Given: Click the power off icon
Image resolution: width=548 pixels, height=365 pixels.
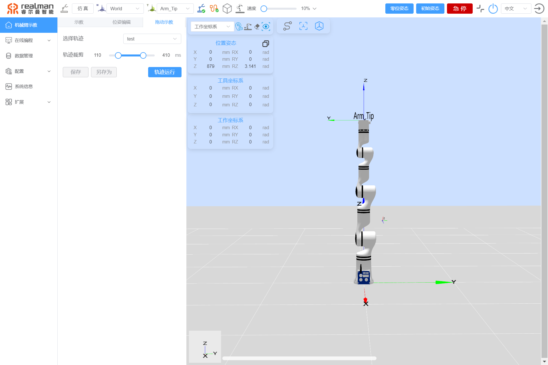Looking at the screenshot, I should pyautogui.click(x=493, y=9).
